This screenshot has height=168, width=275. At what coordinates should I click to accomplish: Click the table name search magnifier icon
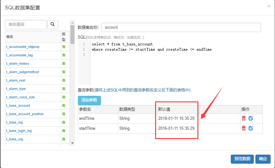pyautogui.click(x=52, y=24)
